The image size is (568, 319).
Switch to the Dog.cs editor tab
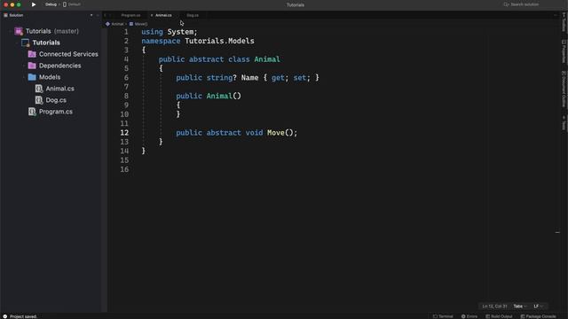point(193,15)
